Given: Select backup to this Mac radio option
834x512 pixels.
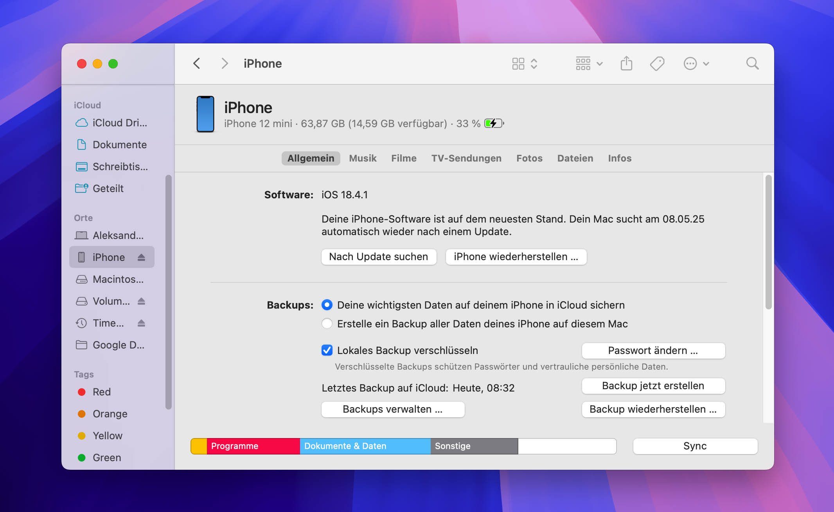Looking at the screenshot, I should (327, 323).
